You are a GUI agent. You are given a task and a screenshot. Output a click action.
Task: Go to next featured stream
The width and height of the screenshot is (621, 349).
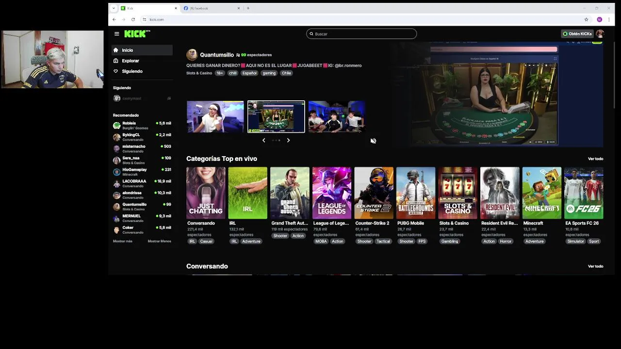(x=288, y=140)
